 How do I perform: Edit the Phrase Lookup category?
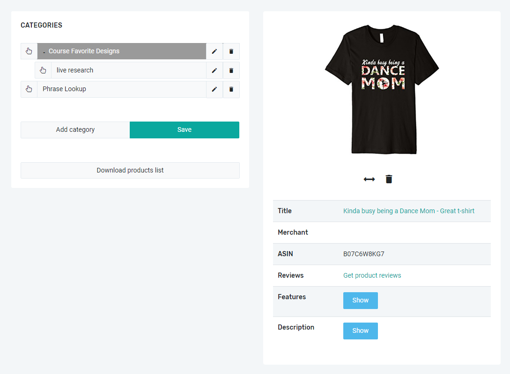(214, 89)
